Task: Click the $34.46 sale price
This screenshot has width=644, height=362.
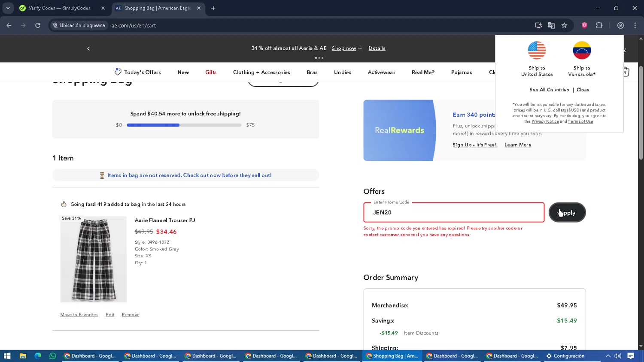Action: point(166,232)
